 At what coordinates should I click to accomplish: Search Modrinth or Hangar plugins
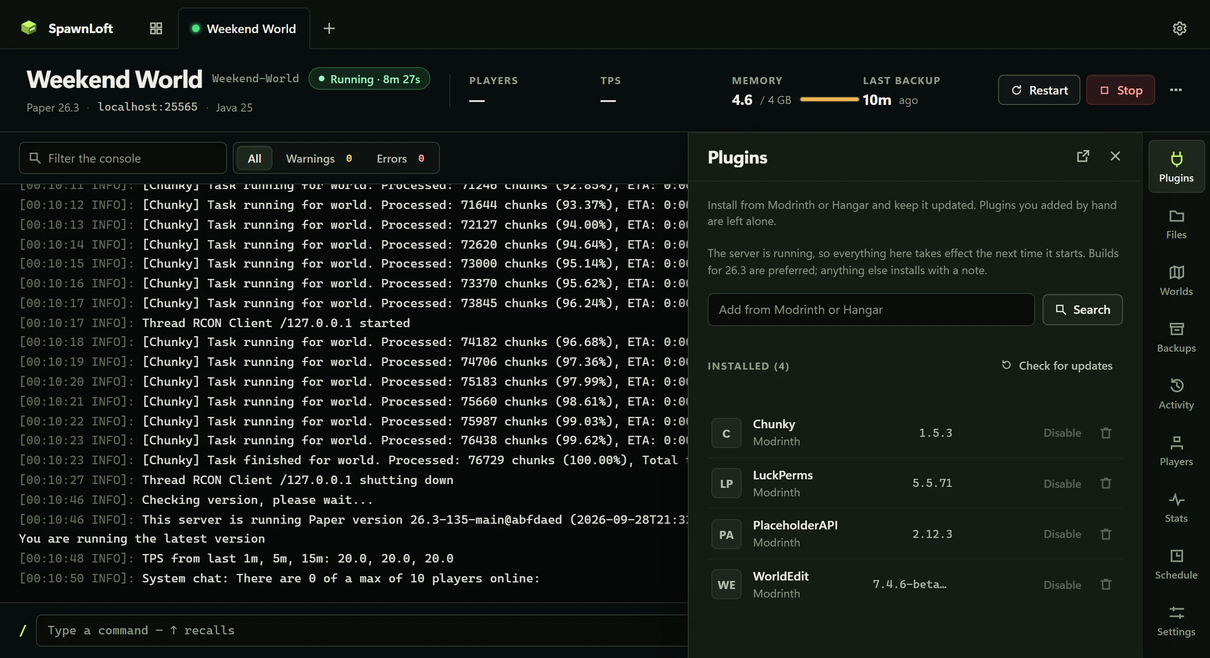click(x=1082, y=310)
